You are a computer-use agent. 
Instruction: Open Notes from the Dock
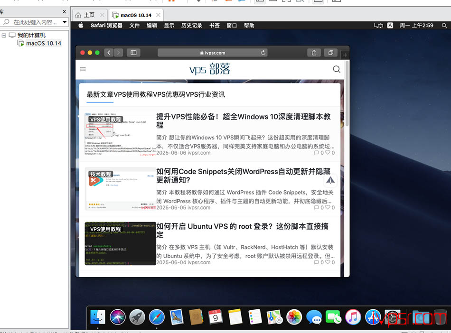point(235,317)
